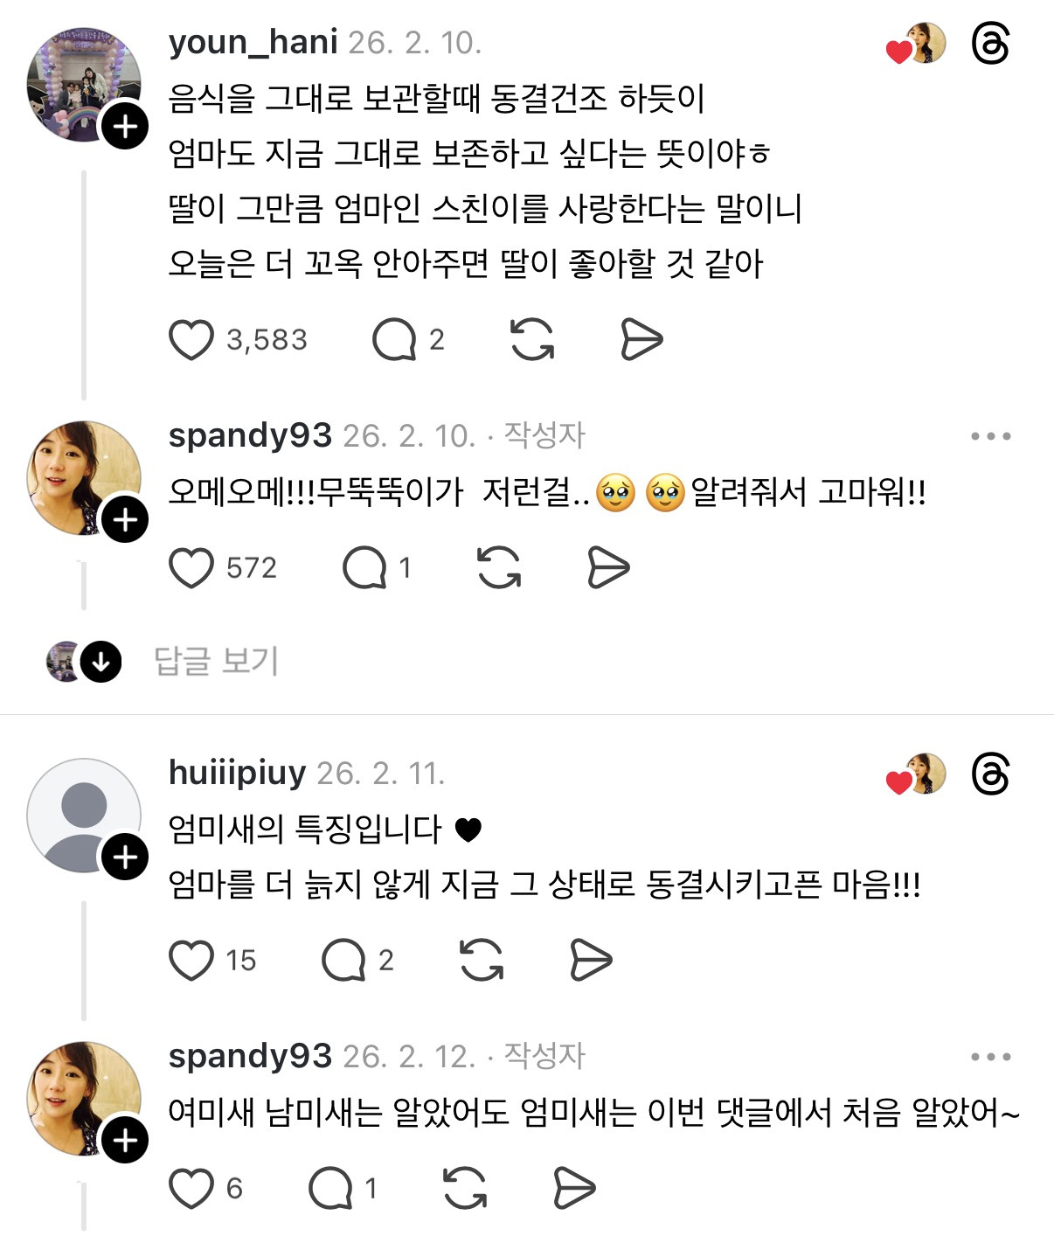The height and width of the screenshot is (1243, 1054).
Task: Open youn_hani's profile via username
Action: (253, 42)
